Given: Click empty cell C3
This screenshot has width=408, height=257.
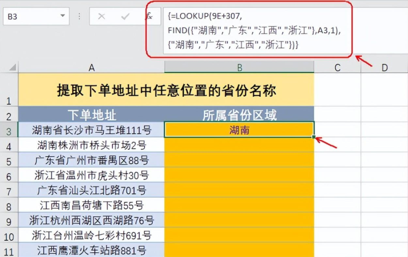Looking at the screenshot, I should pyautogui.click(x=337, y=129).
